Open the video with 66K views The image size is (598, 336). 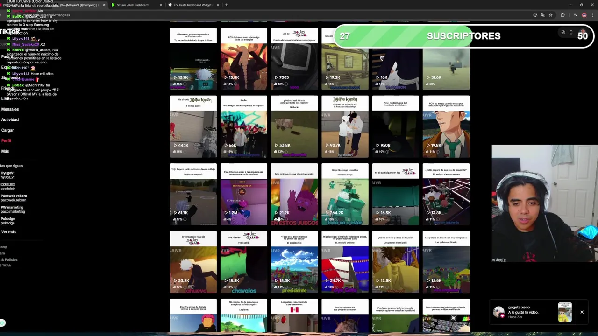pyautogui.click(x=243, y=126)
